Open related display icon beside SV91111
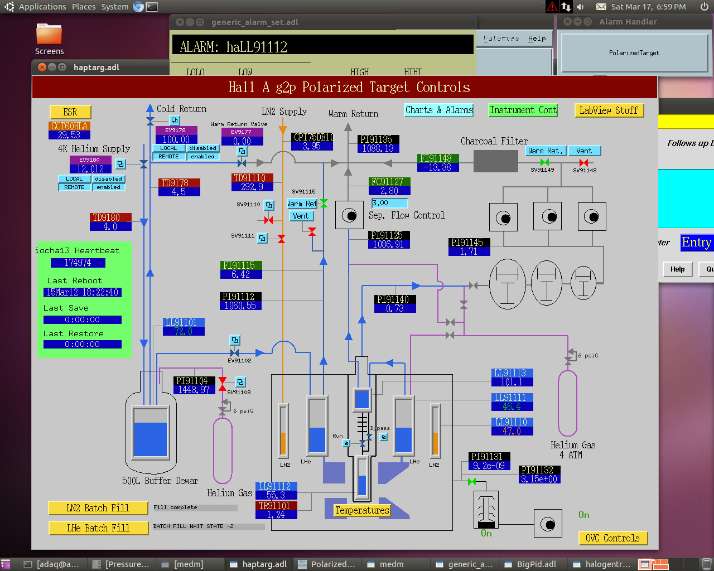Image resolution: width=714 pixels, height=571 pixels. (x=262, y=238)
